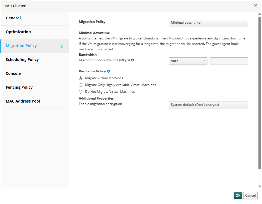Click the info icon beside Migration bandwidth limit
The image size is (262, 204).
133,60
